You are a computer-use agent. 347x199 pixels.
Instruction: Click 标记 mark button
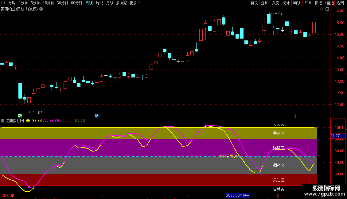point(318,3)
